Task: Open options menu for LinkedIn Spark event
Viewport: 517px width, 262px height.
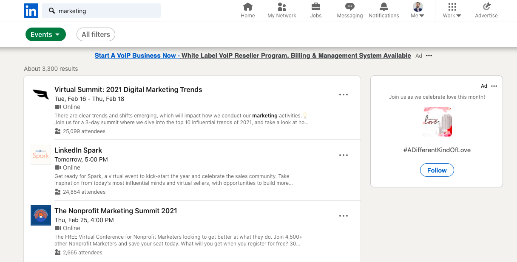Action: pos(343,155)
